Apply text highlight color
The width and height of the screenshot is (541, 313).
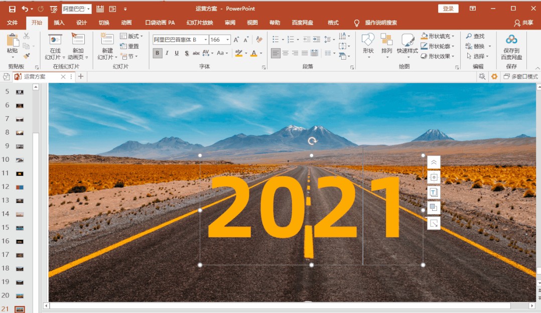(x=238, y=53)
